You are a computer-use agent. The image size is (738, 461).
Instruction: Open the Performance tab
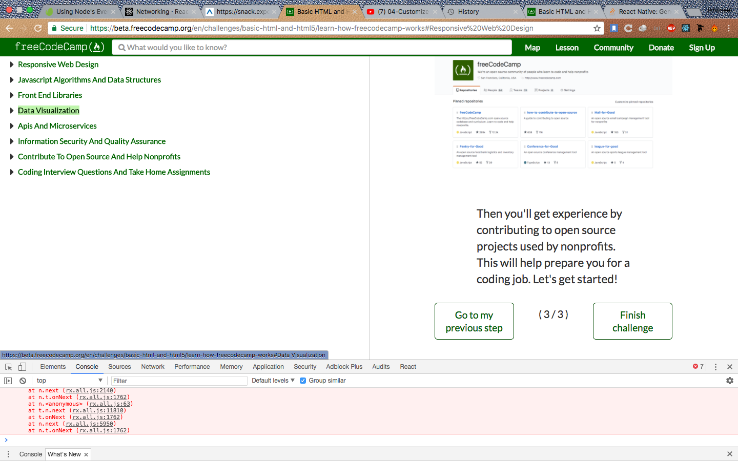192,367
